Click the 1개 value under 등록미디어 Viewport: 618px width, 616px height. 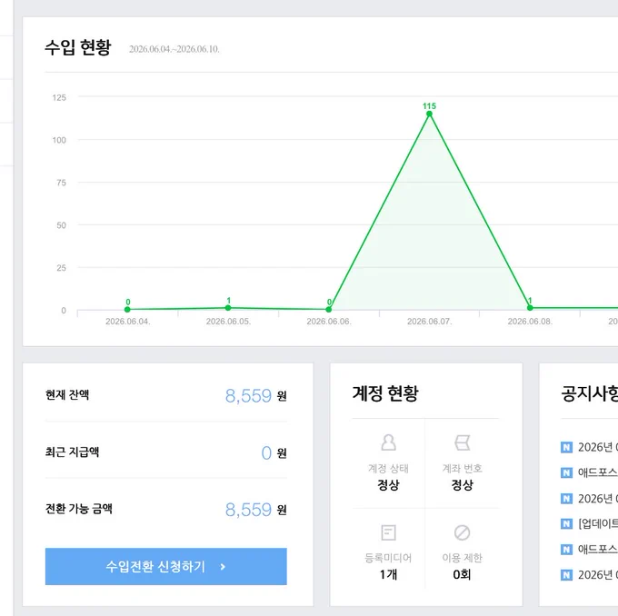tap(388, 574)
